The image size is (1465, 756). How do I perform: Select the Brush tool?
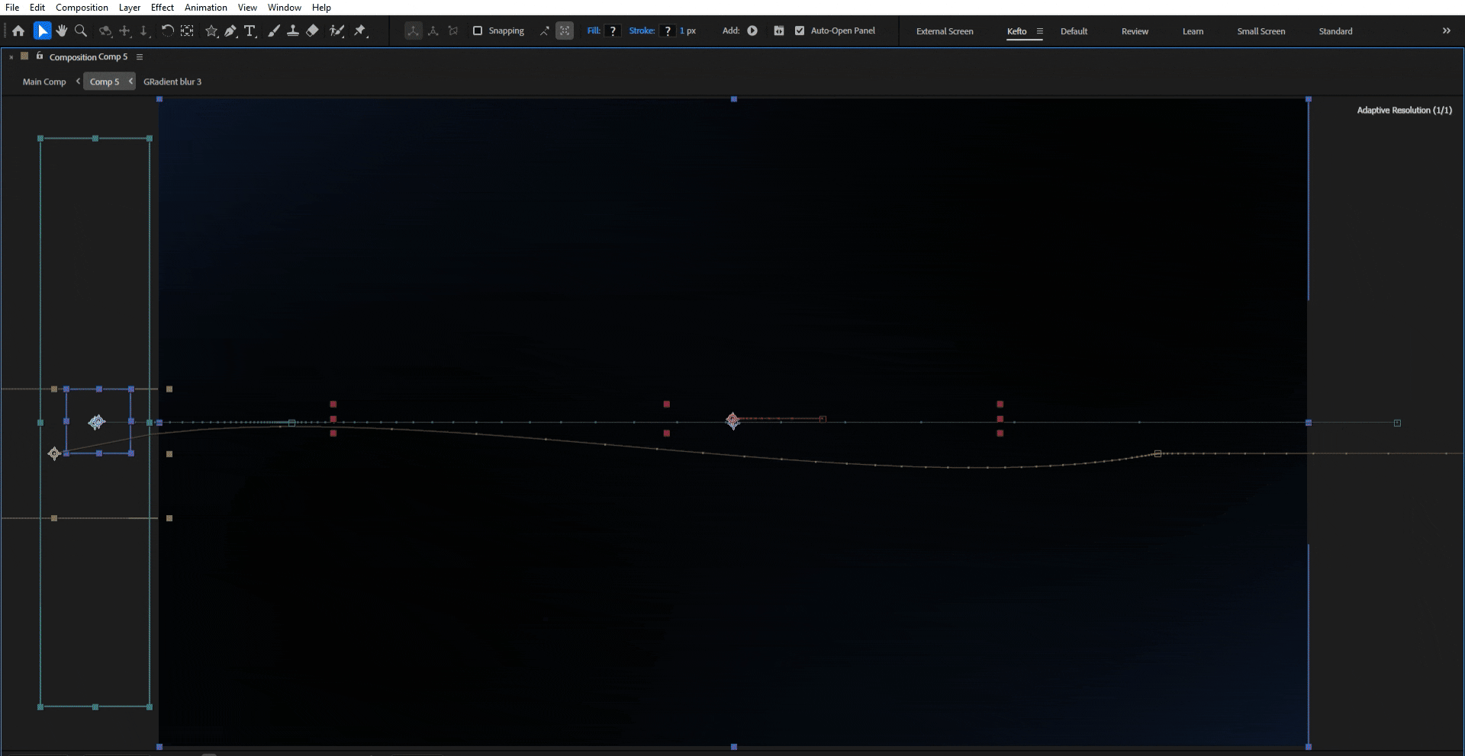click(273, 31)
